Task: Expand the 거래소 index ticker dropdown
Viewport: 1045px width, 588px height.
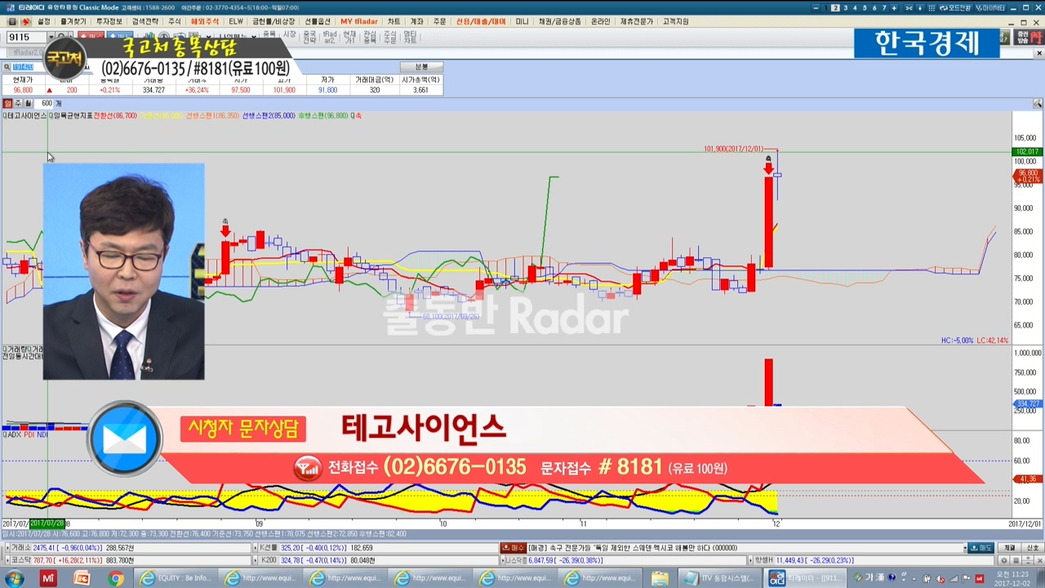Action: (7, 548)
